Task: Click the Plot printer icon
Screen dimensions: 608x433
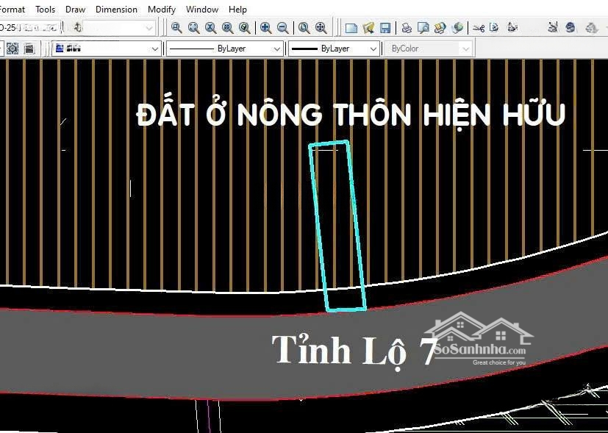Action: tap(407, 28)
